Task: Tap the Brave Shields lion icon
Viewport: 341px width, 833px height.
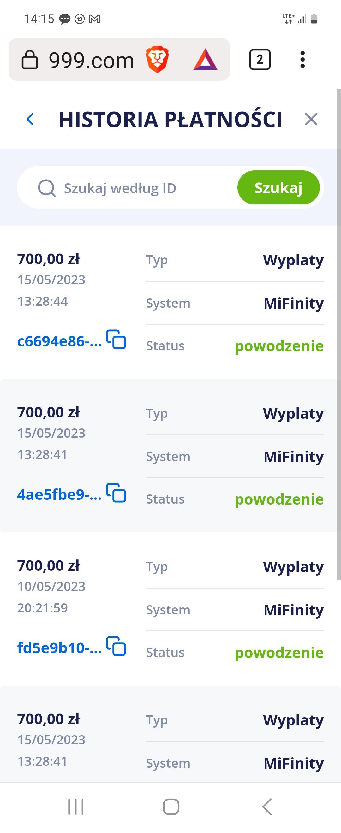Action: 157,60
